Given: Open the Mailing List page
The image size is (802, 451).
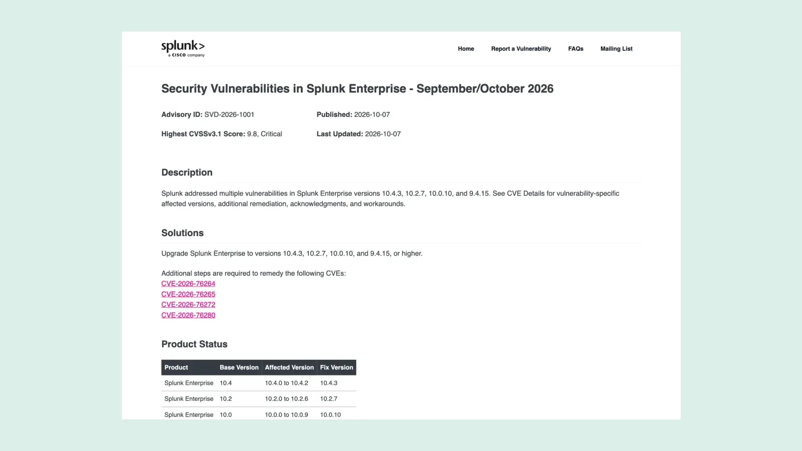Looking at the screenshot, I should [616, 49].
